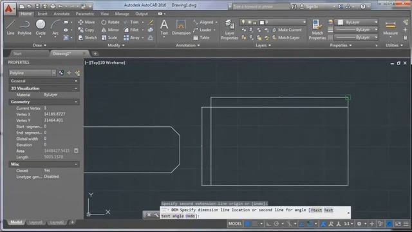Go to the Output ribbon tab
The height and width of the screenshot is (232, 412).
(142, 14)
